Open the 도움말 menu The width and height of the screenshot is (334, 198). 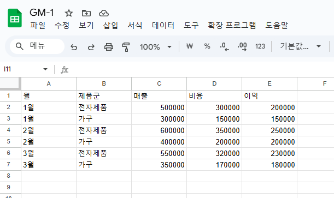pos(277,25)
